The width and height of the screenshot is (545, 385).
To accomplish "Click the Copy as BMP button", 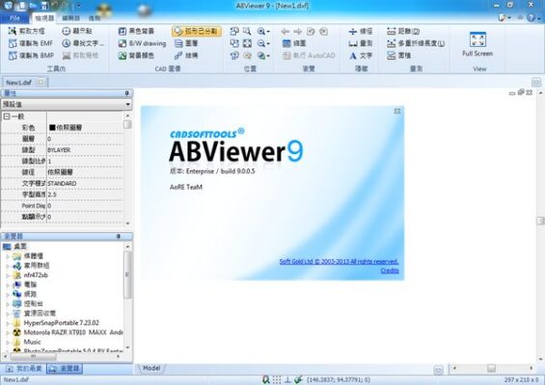I will [31, 56].
